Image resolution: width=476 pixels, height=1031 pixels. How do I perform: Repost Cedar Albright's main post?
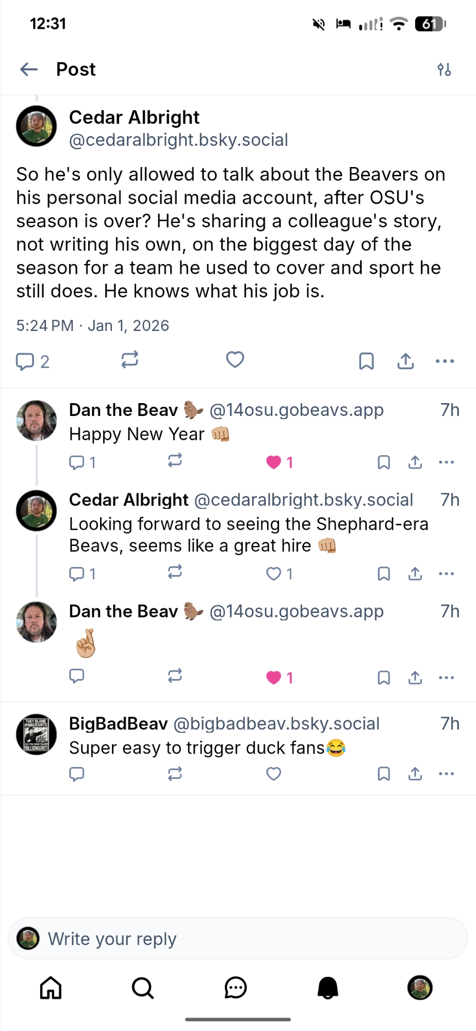pyautogui.click(x=130, y=359)
